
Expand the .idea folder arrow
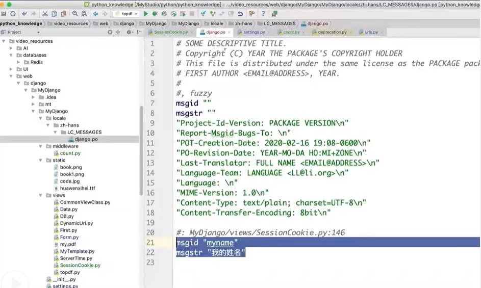click(x=33, y=97)
